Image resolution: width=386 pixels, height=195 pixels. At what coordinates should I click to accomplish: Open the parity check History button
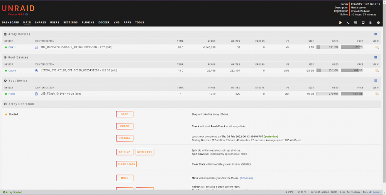(125, 138)
